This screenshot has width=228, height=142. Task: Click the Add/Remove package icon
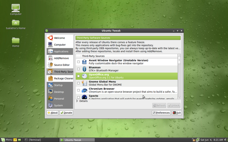pos(50,58)
